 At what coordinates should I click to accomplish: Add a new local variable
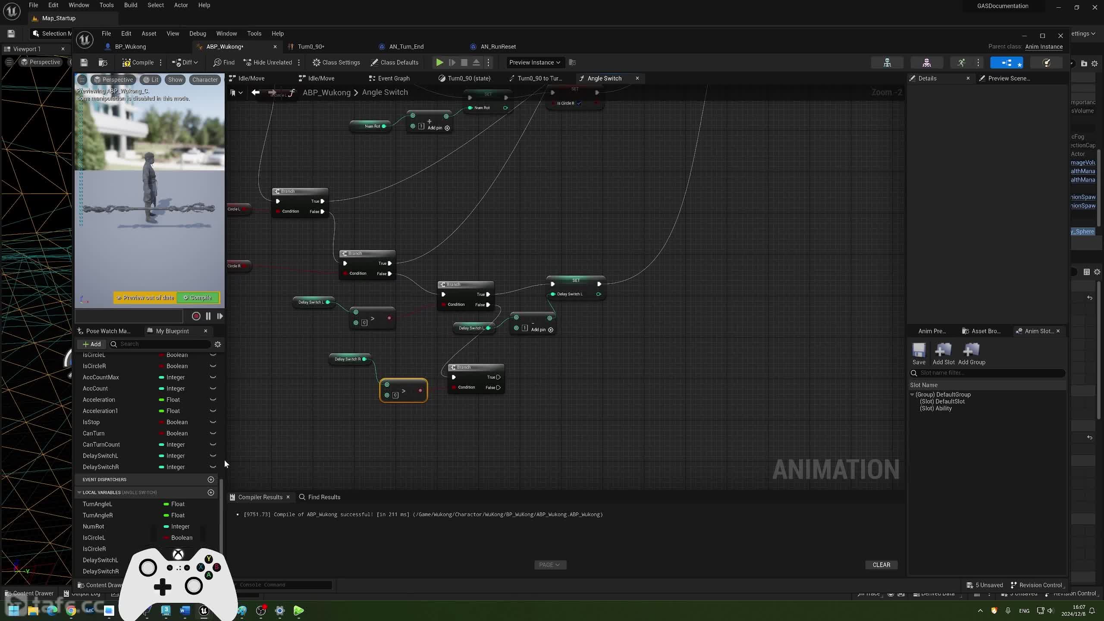click(211, 492)
